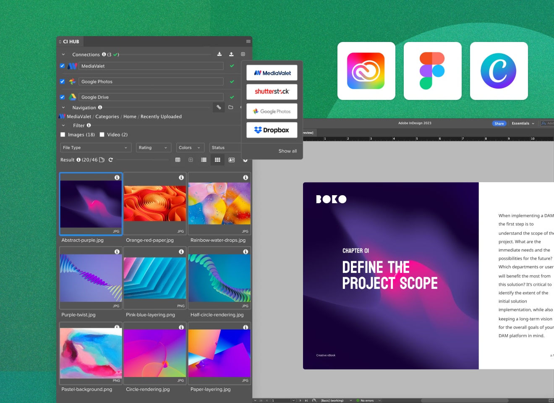Collapse the Connections section
This screenshot has width=554, height=403.
pyautogui.click(x=63, y=55)
